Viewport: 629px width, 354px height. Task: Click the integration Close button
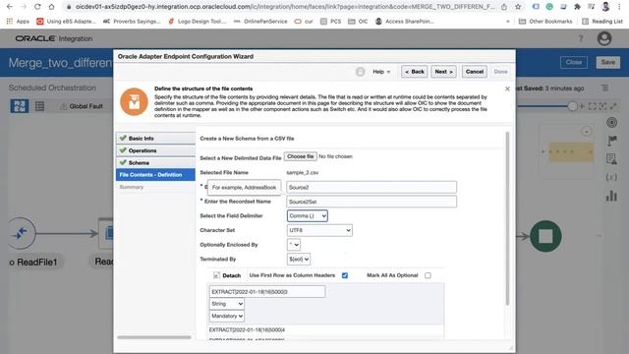coord(574,62)
